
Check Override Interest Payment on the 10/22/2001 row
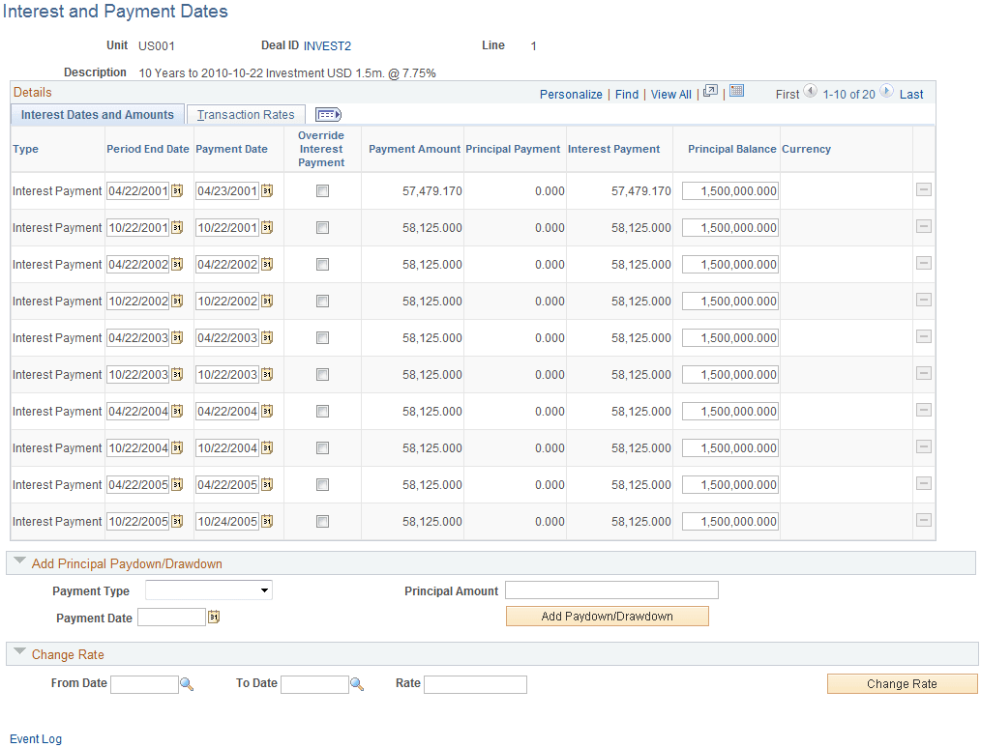pos(322,227)
